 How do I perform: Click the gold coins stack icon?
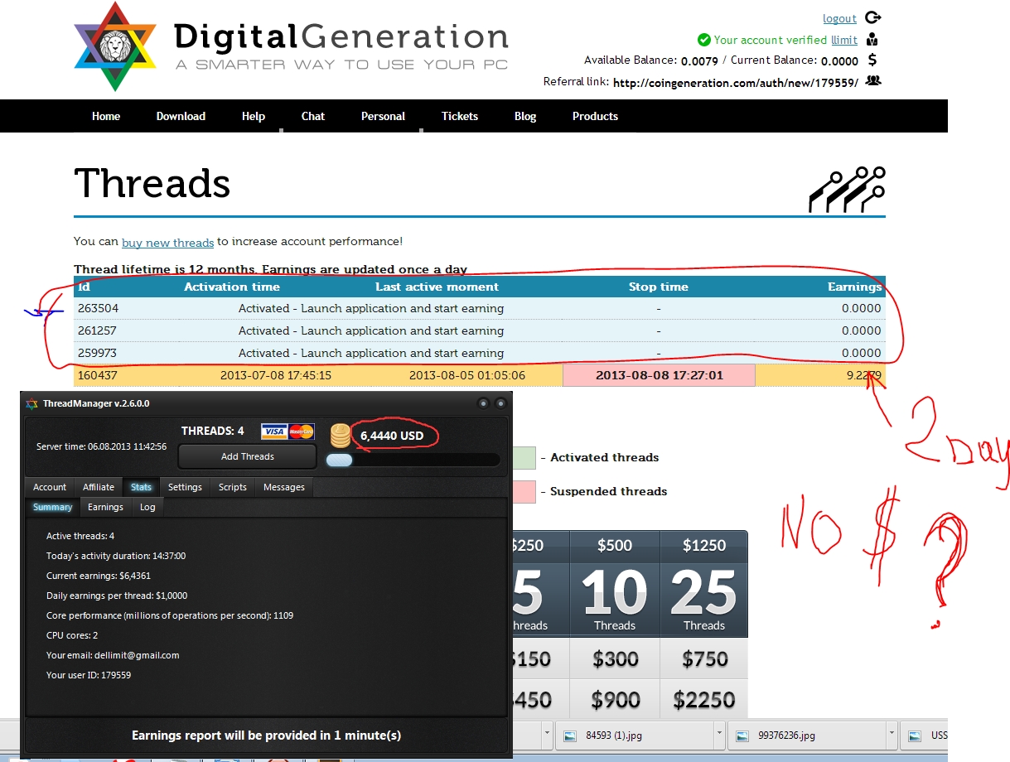341,436
